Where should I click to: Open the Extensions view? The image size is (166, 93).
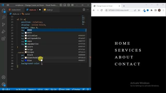pos(3,38)
